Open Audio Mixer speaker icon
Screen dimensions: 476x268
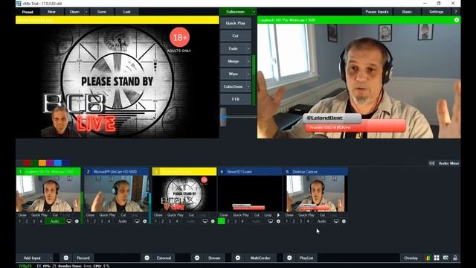(431, 163)
